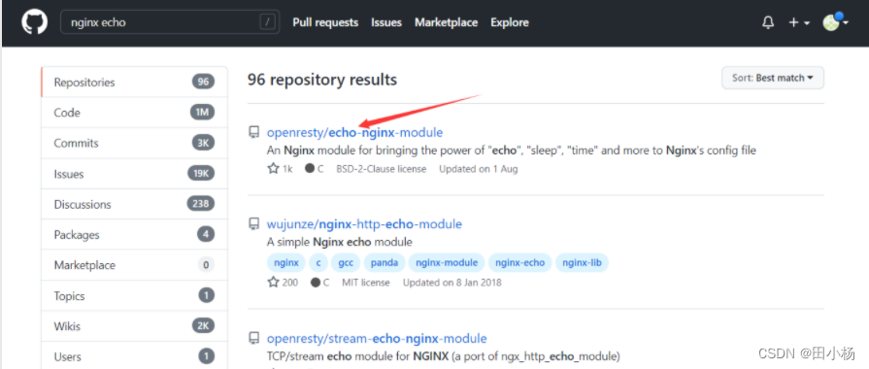Select Discussions filter in sidebar
Viewport: 869px width, 369px height.
[x=134, y=205]
